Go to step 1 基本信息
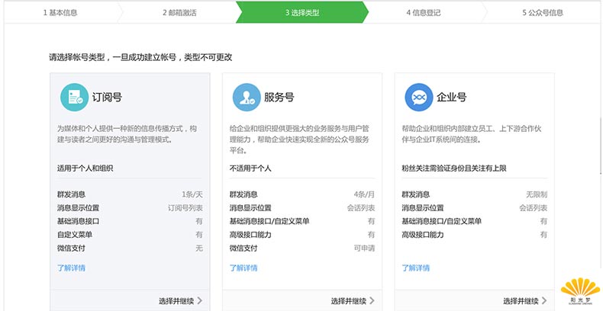The width and height of the screenshot is (603, 311). point(60,13)
